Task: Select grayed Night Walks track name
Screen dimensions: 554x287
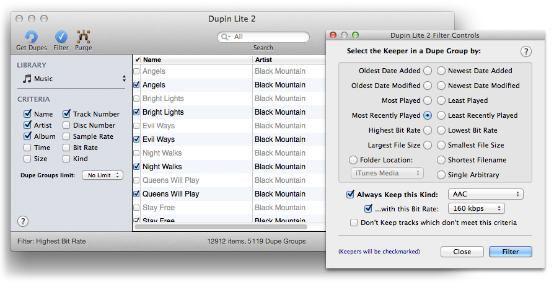Action: tap(162, 153)
